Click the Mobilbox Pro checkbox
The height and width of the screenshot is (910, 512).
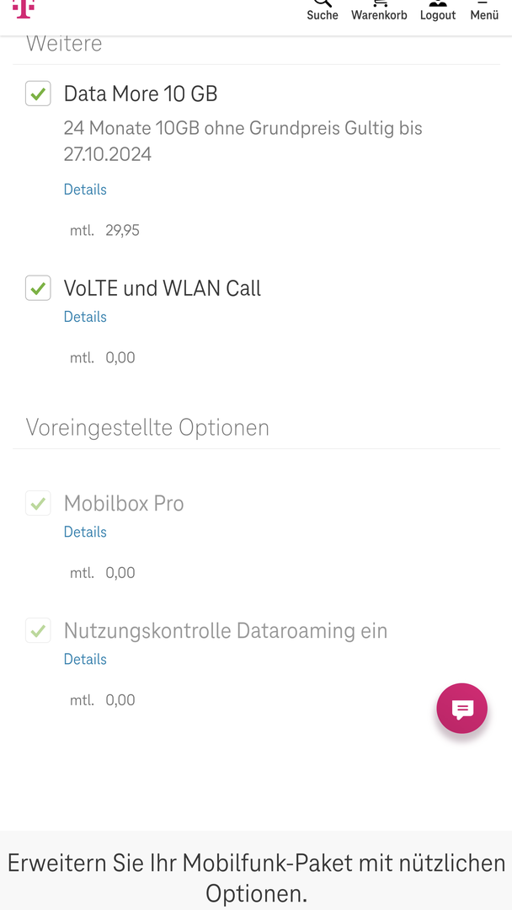coord(38,504)
